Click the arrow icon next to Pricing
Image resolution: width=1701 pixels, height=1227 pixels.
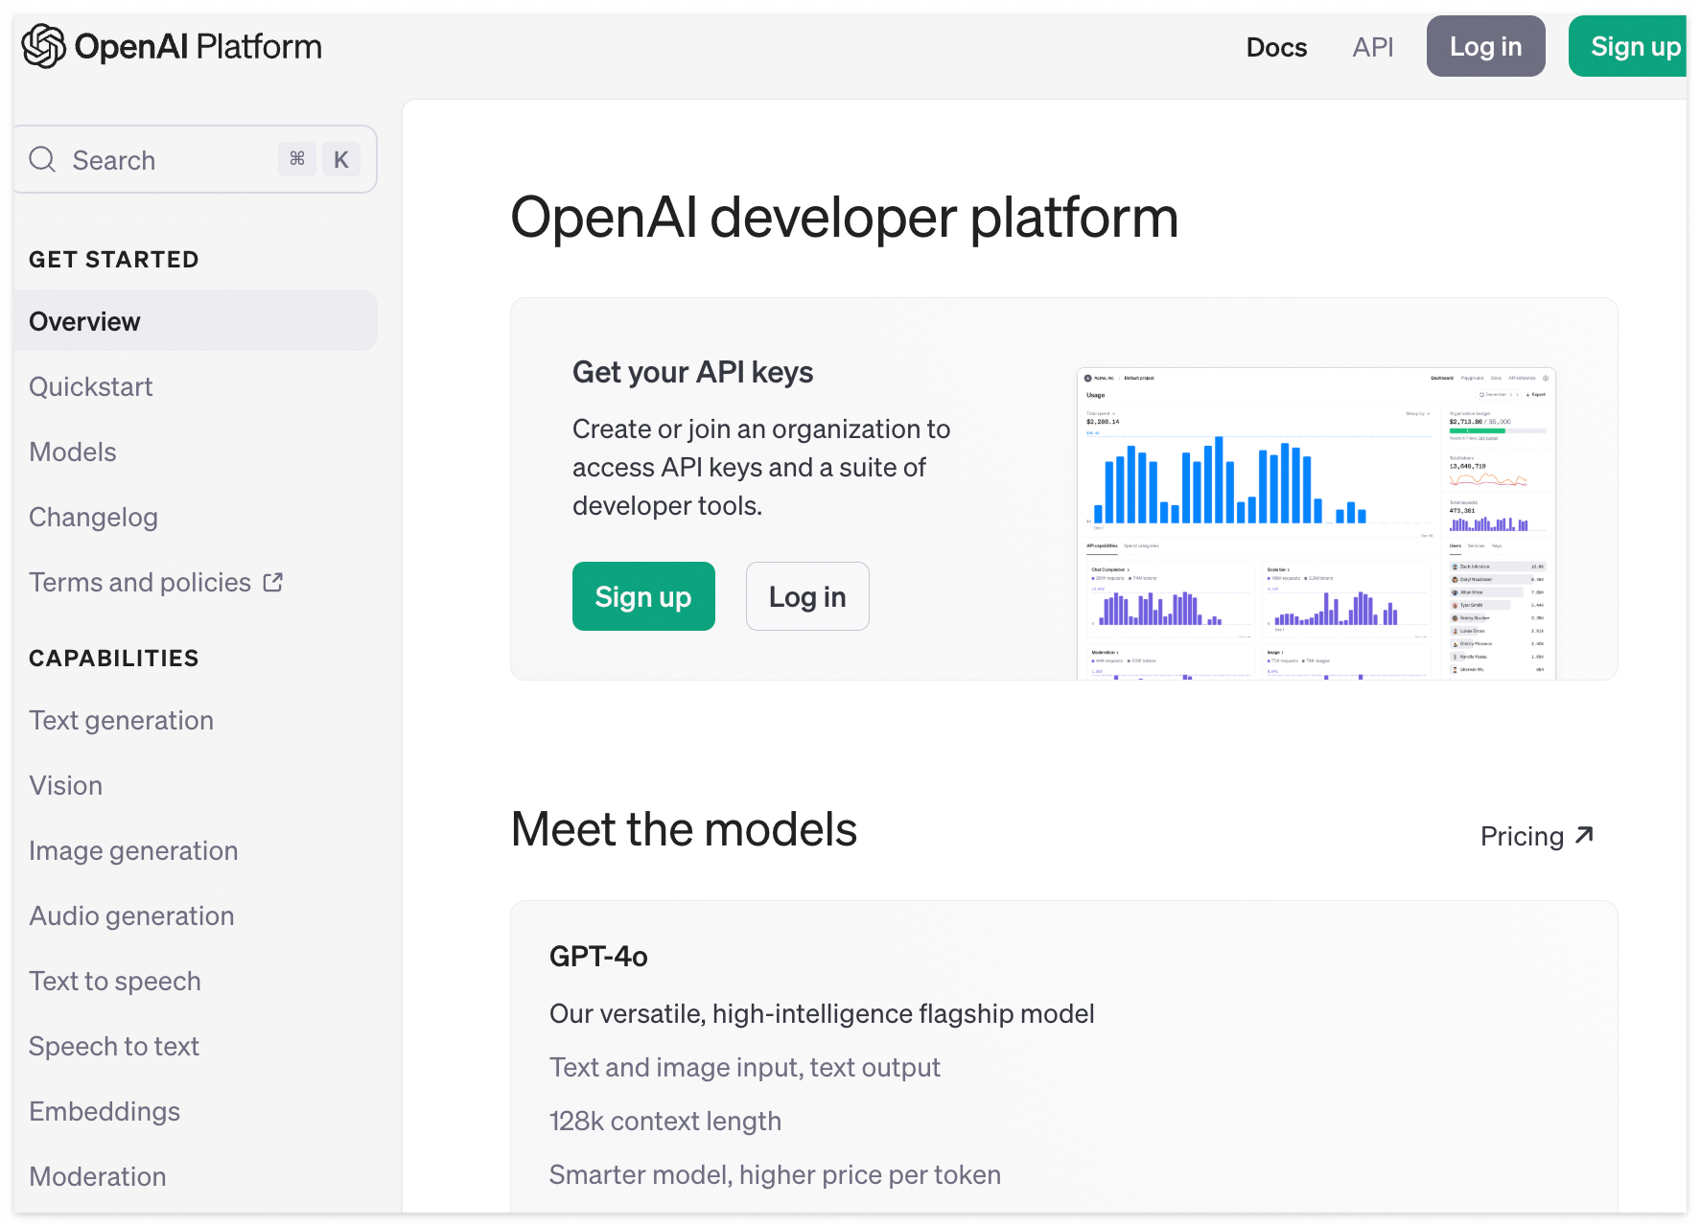tap(1585, 835)
